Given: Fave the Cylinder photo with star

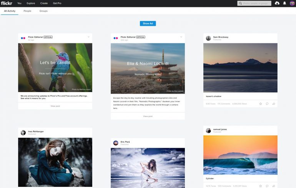Looking at the screenshot, I should (261, 186).
